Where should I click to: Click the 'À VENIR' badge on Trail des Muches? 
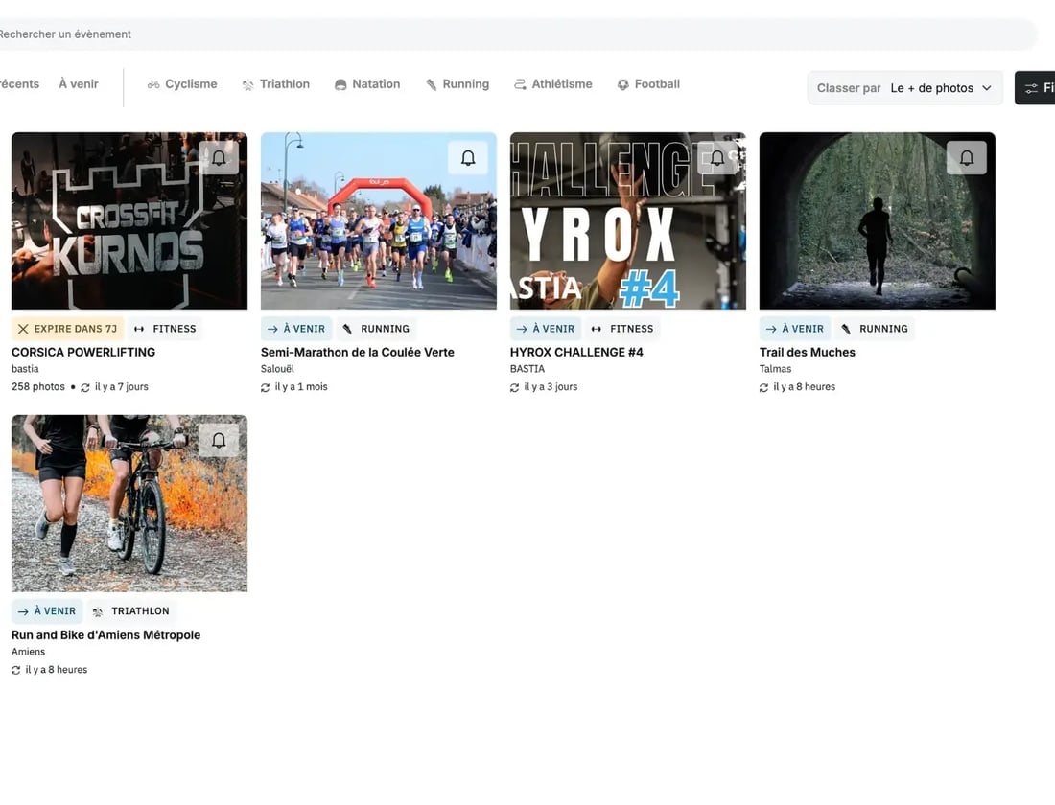[x=795, y=329]
